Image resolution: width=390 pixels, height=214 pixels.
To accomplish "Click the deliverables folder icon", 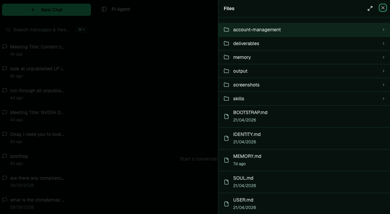I will coord(226,44).
